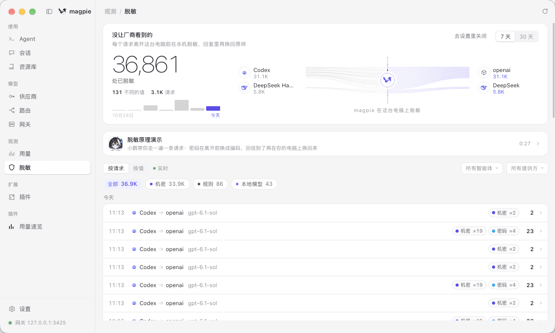Click the refresh icon at top right

pyautogui.click(x=545, y=11)
